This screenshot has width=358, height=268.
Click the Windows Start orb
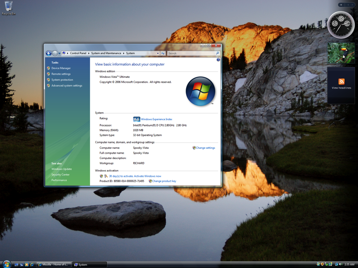[x=6, y=264]
